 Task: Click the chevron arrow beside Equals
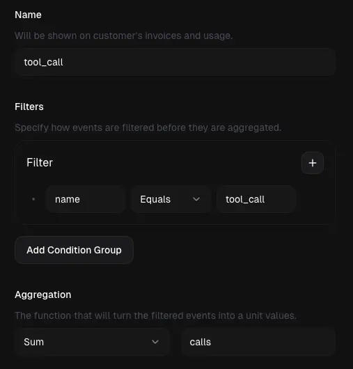tap(196, 199)
